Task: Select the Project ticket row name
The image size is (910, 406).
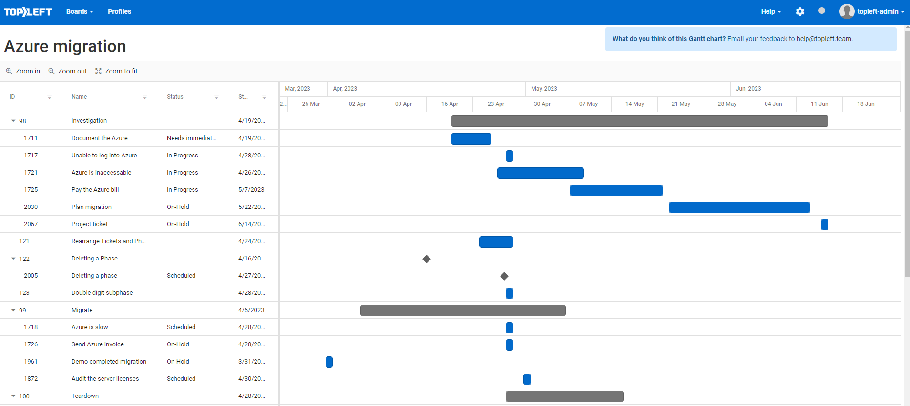Action: 90,224
